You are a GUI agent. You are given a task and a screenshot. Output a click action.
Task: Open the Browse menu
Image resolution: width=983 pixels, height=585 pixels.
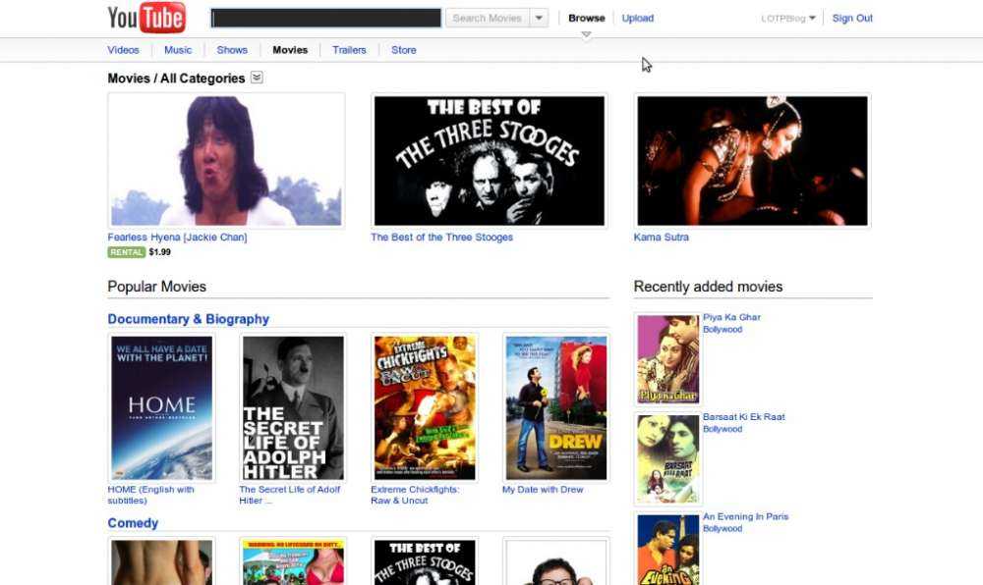[587, 18]
